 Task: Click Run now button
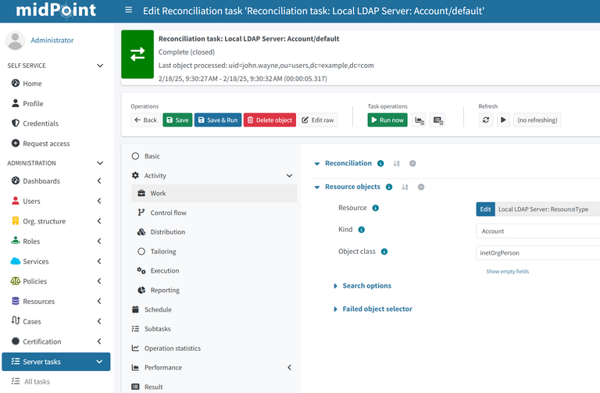[x=387, y=120]
